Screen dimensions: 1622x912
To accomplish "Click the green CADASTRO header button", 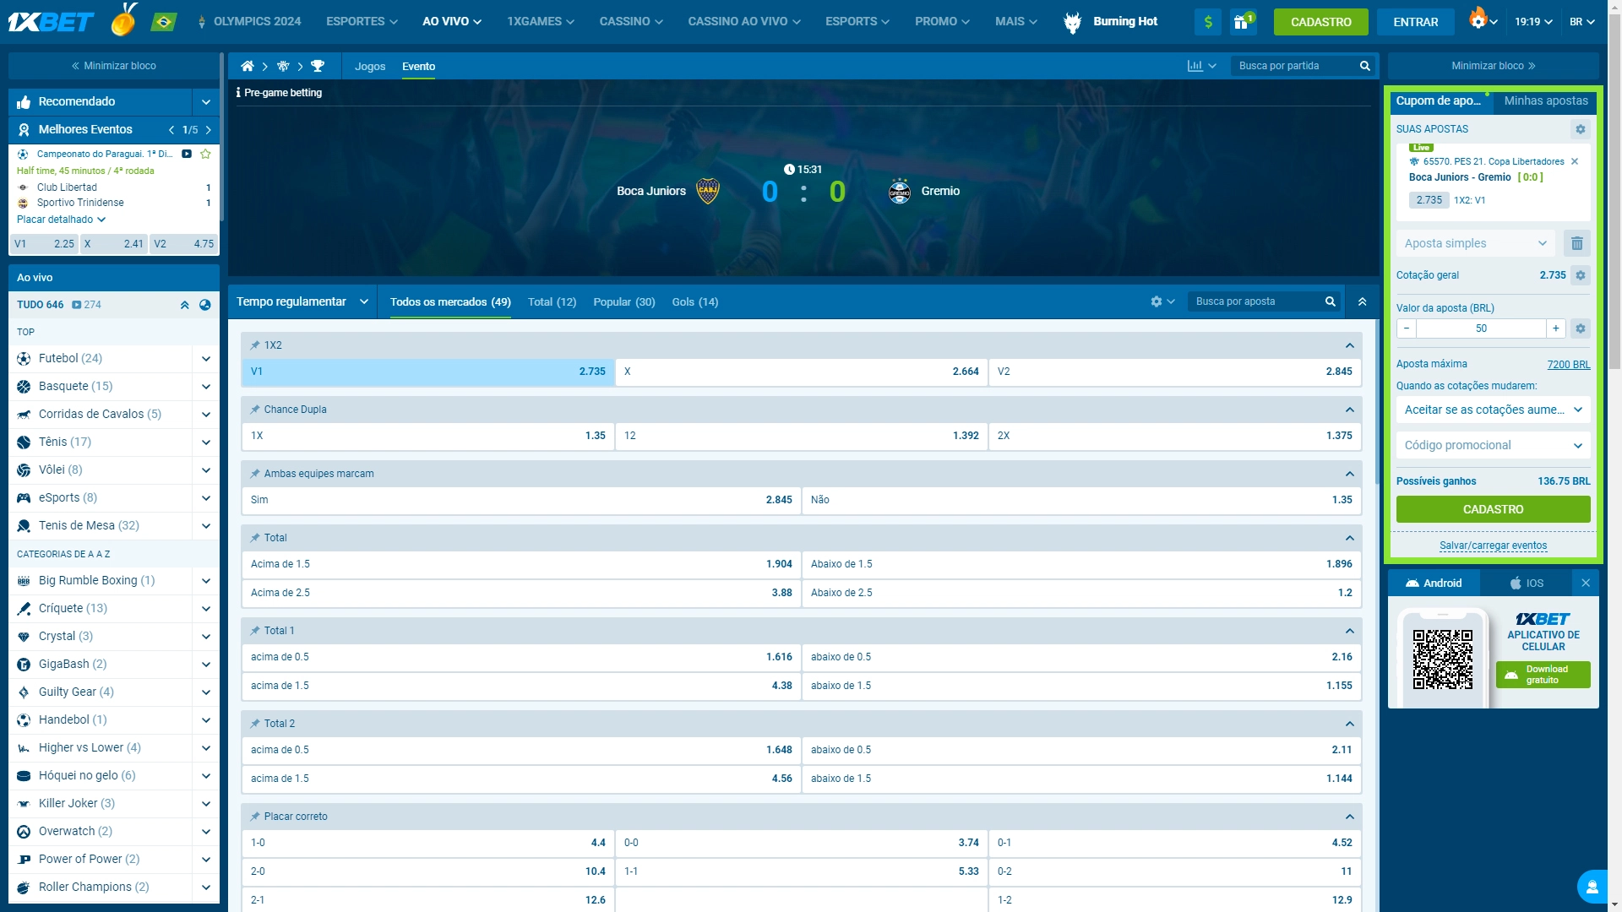I will pyautogui.click(x=1320, y=22).
